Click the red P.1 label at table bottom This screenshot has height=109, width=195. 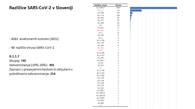(100, 105)
